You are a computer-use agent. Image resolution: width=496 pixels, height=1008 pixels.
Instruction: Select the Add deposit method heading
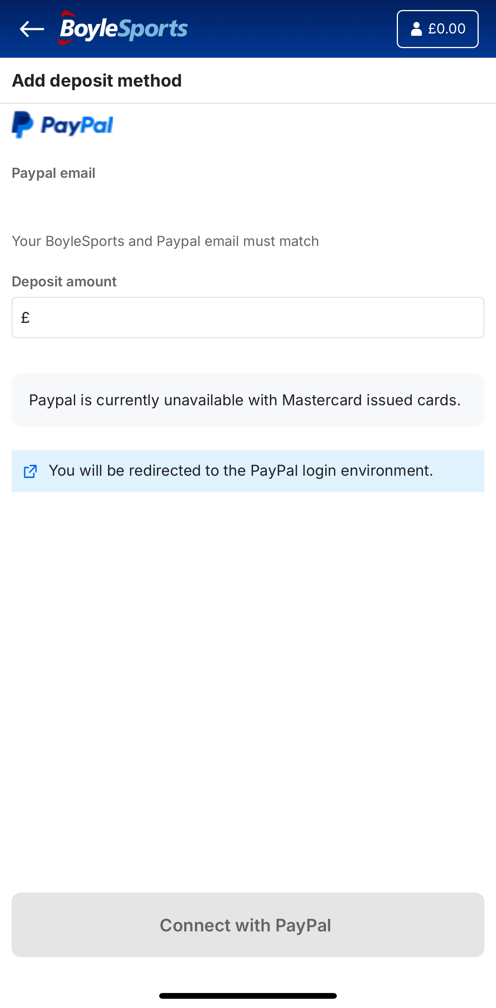[97, 80]
